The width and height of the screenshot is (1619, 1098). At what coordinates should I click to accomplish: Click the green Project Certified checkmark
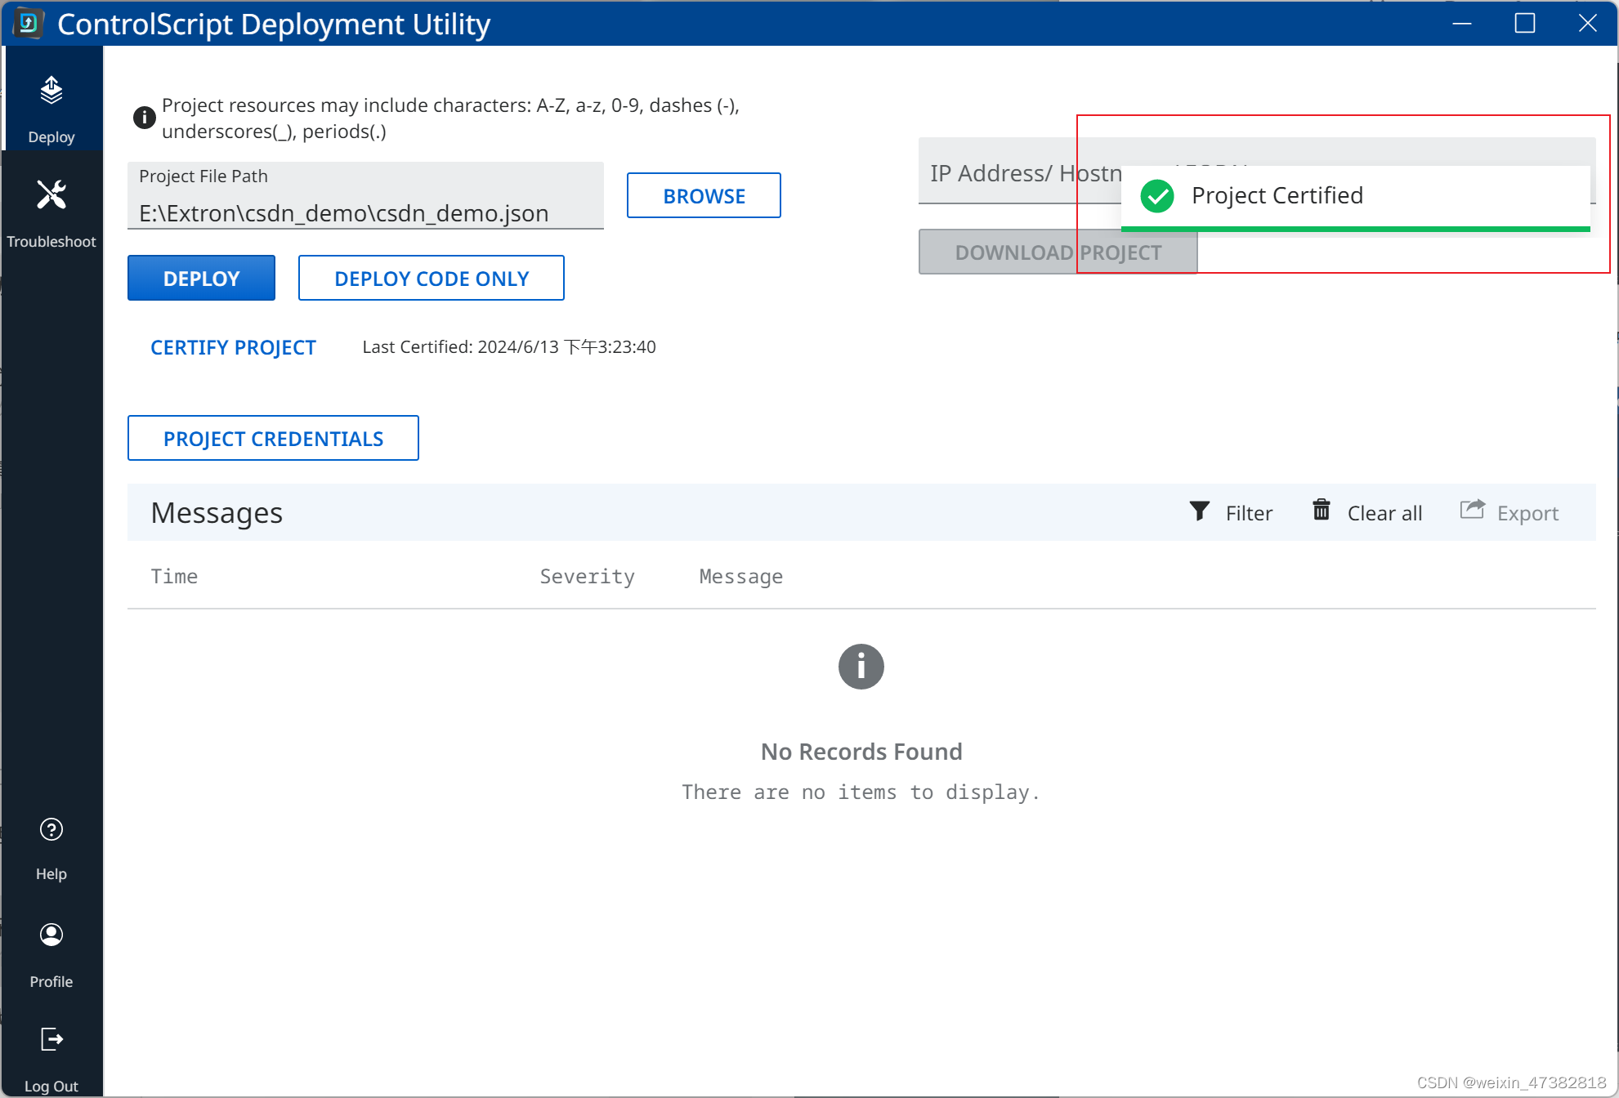tap(1156, 196)
